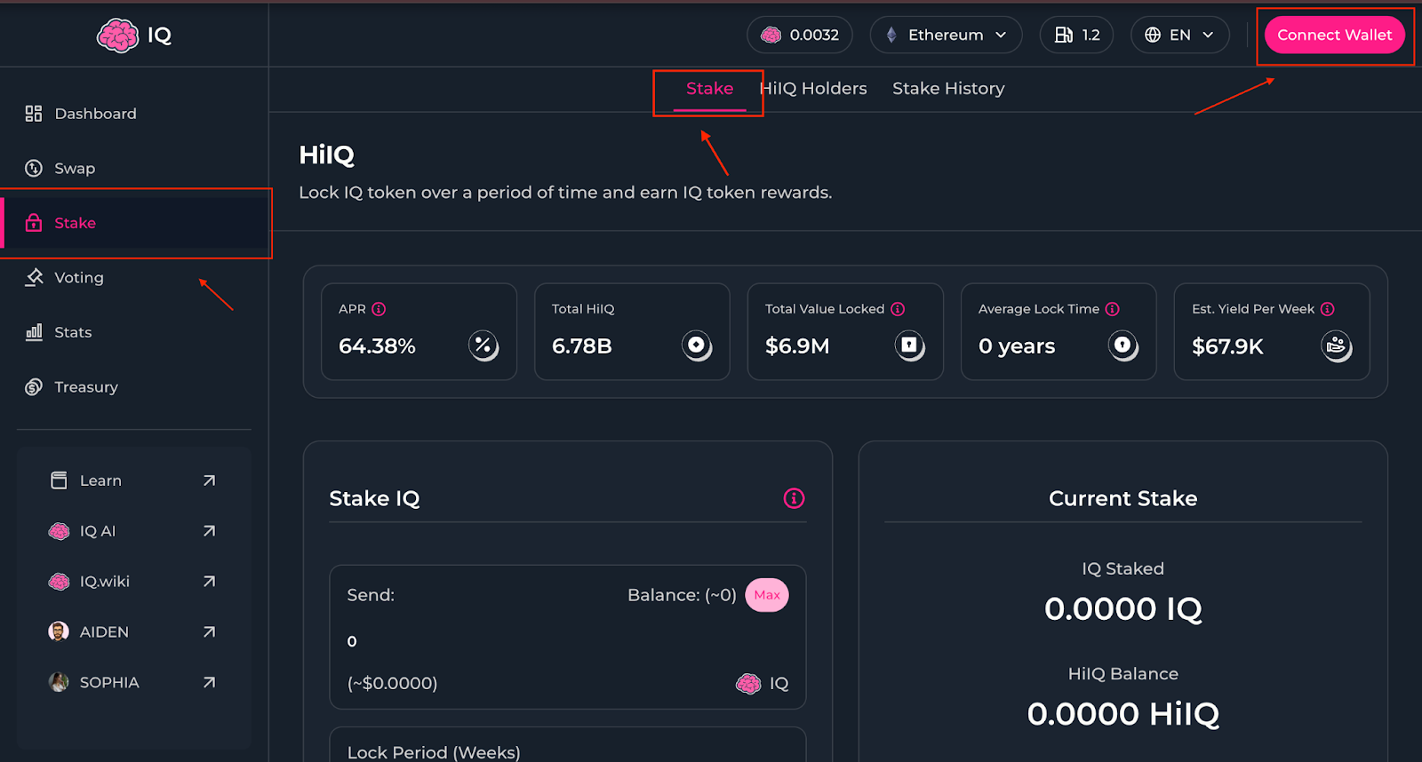Click the (~$0.0000) value text
The height and width of the screenshot is (762, 1422).
[x=392, y=683]
